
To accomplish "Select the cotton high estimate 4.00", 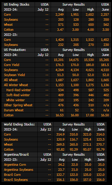I will [90, 30].
